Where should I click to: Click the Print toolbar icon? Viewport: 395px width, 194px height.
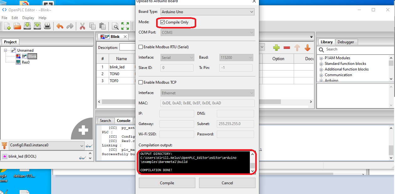47,26
